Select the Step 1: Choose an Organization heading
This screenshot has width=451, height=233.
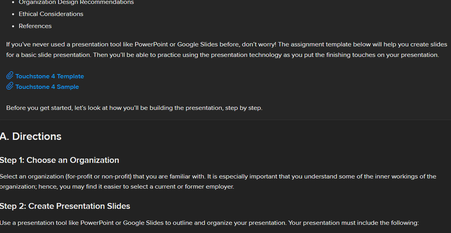click(59, 160)
